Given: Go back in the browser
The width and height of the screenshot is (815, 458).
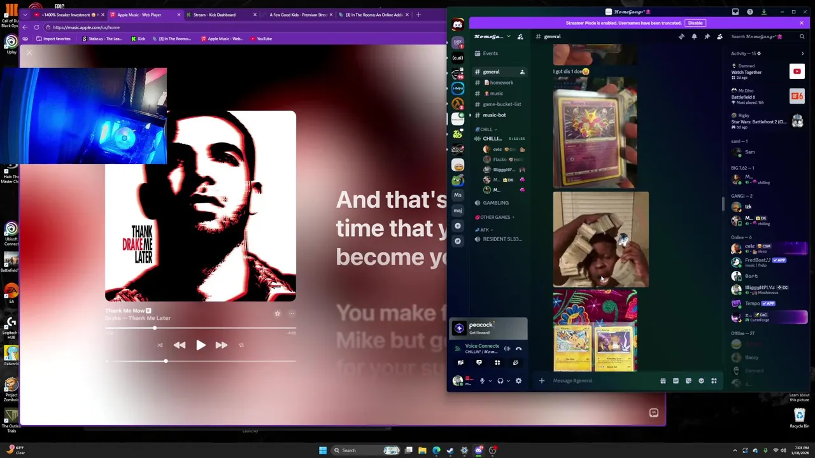Looking at the screenshot, I should 25,27.
